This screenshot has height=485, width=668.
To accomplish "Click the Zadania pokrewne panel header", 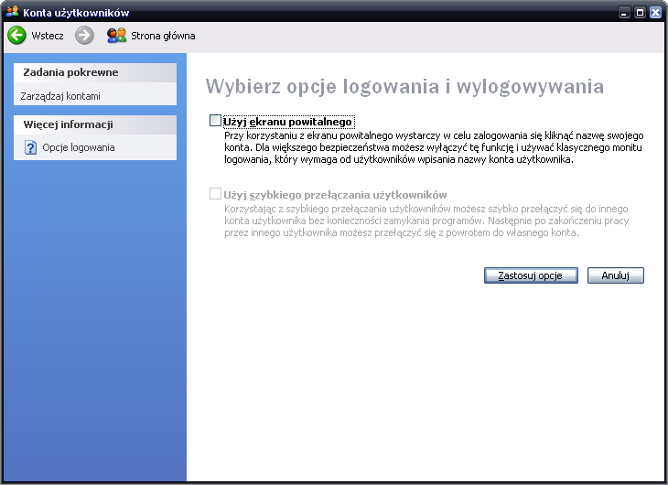I will tap(95, 72).
